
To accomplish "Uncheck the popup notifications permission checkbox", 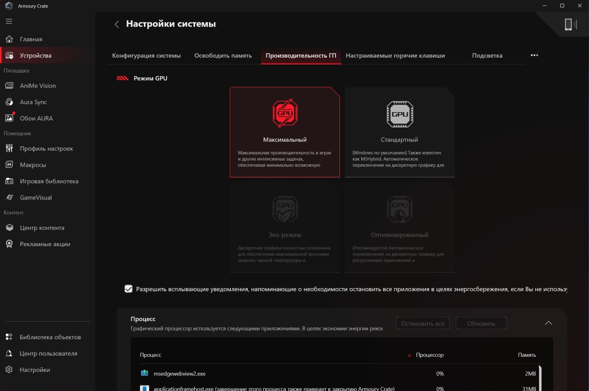I will pos(128,289).
